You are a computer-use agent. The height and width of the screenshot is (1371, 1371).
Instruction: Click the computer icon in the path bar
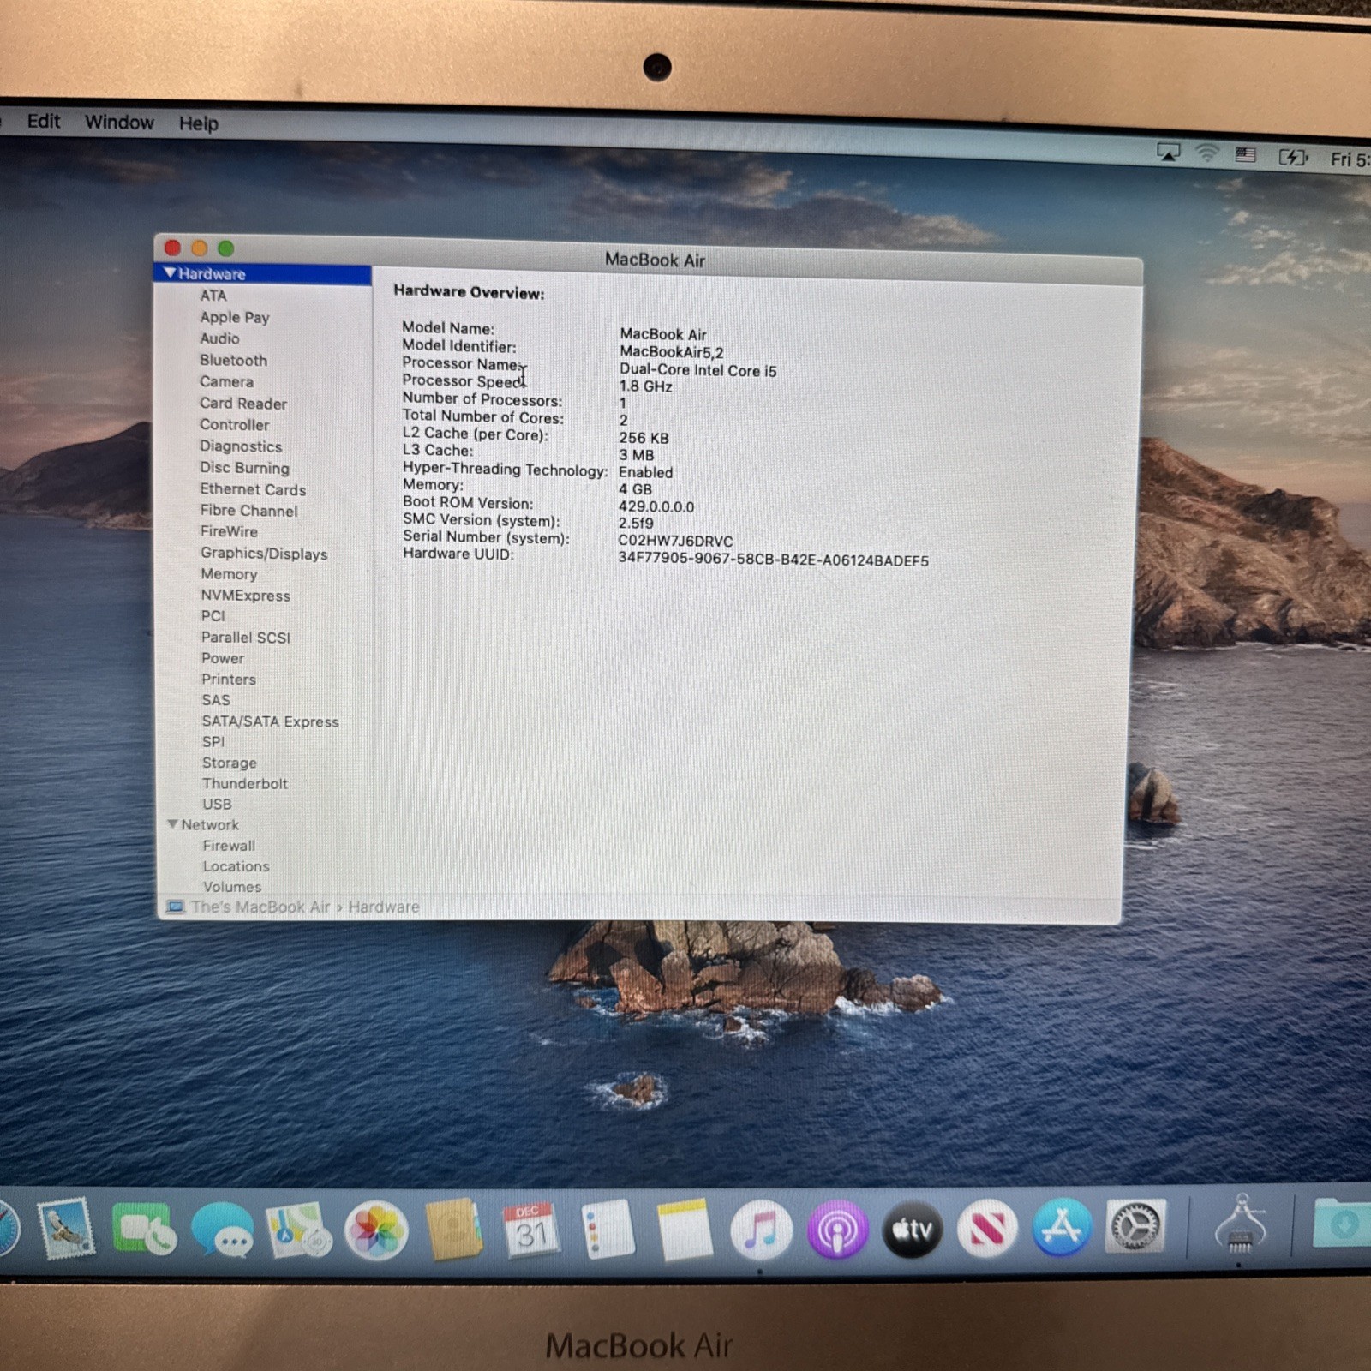pos(176,907)
